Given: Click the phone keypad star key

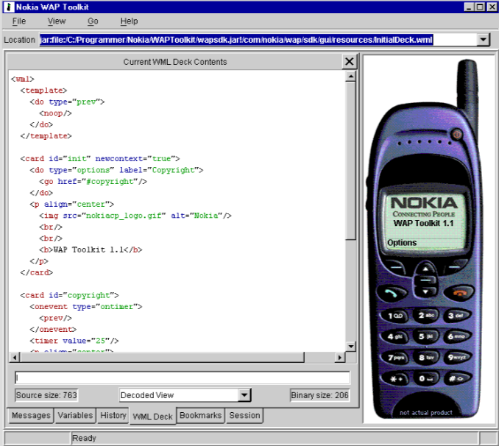Looking at the screenshot, I should coord(397,379).
